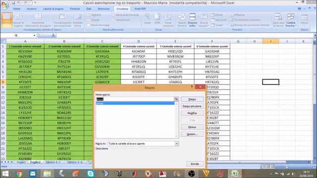This screenshot has width=317, height=178.
Task: Open quick access toolbar customize arrow
Action: pos(35,3)
